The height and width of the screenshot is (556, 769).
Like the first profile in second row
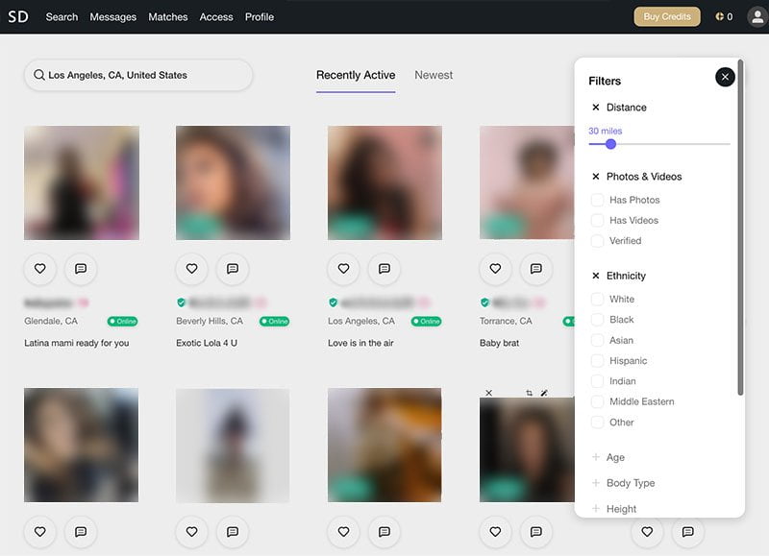(x=40, y=531)
